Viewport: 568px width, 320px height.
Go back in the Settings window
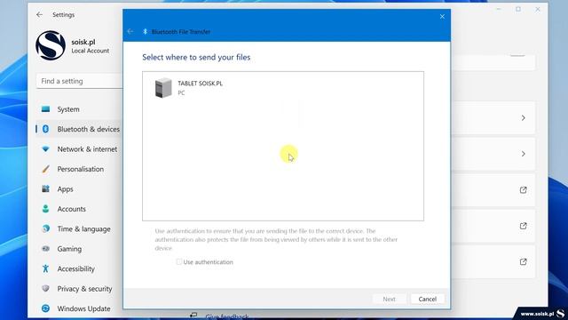(x=39, y=14)
